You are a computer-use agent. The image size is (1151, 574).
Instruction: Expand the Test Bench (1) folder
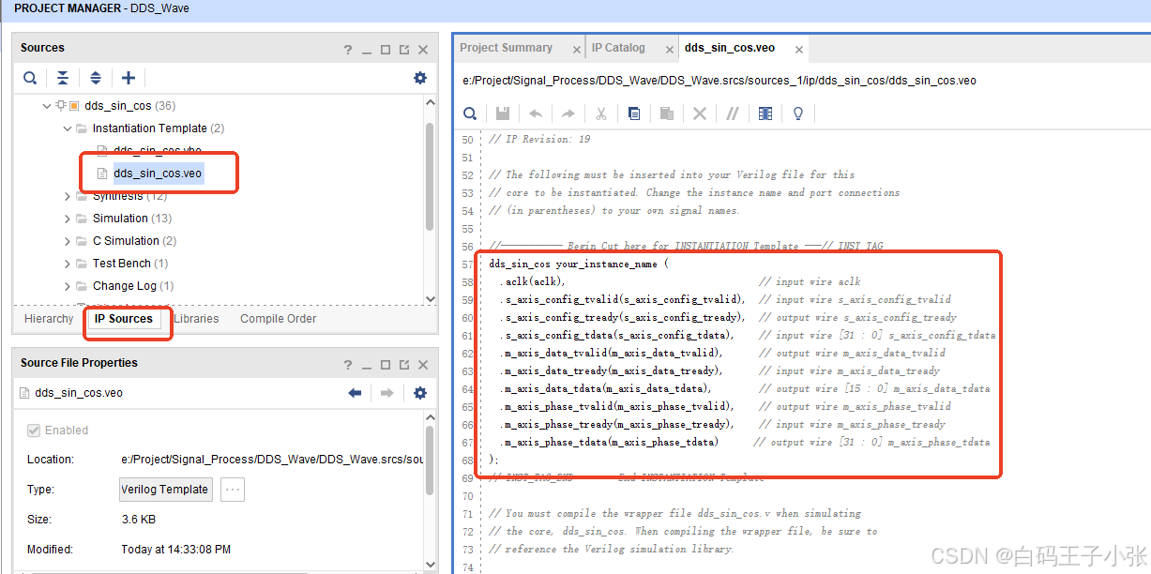[68, 264]
